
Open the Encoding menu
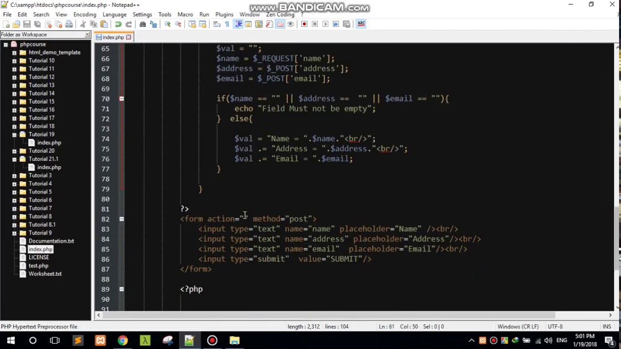tap(85, 15)
